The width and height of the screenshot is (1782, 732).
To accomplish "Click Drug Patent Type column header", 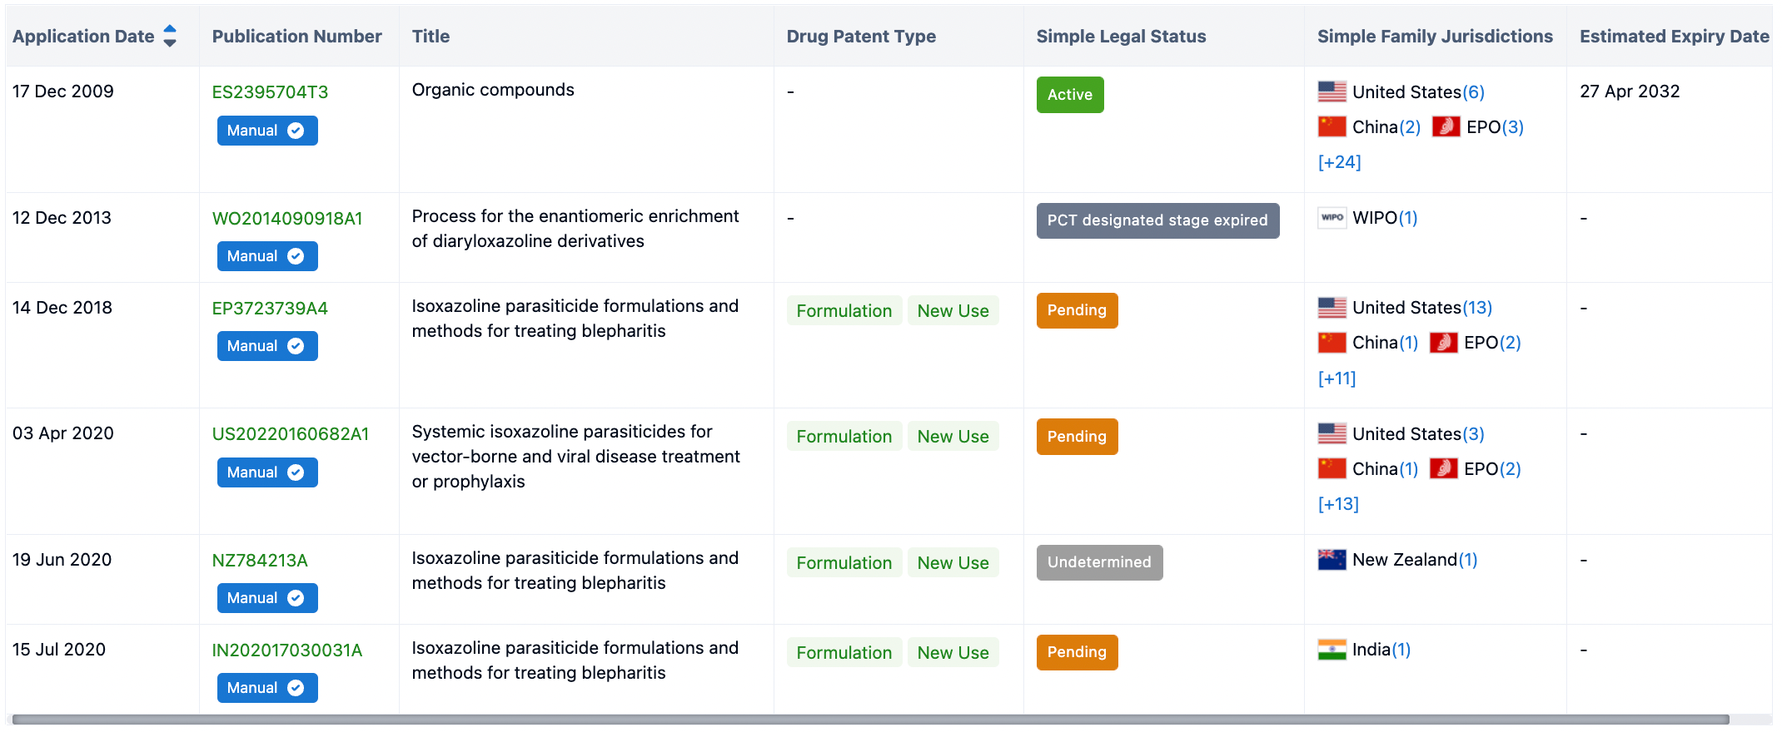I will [x=861, y=37].
